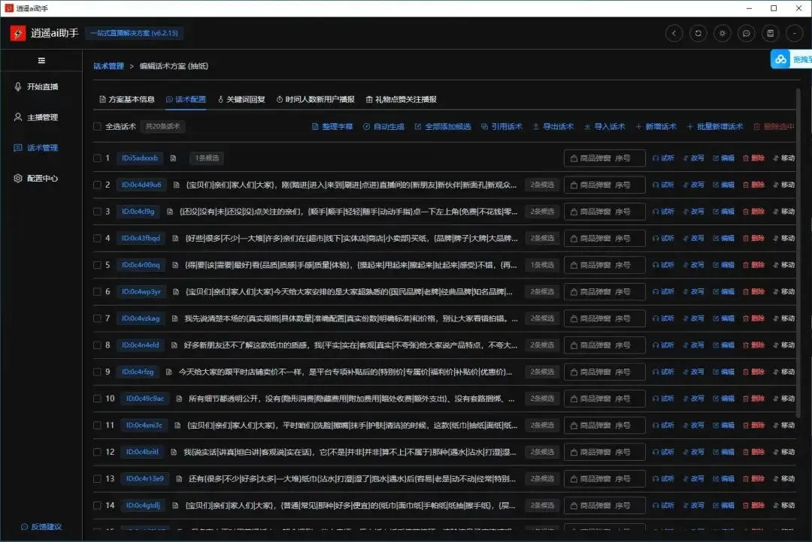Click 全部添加候选 in the toolbar
This screenshot has height=542, width=812.
[443, 126]
